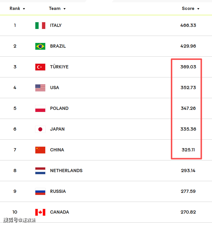Click China's score 325.11
The height and width of the screenshot is (225, 212).
pos(188,150)
